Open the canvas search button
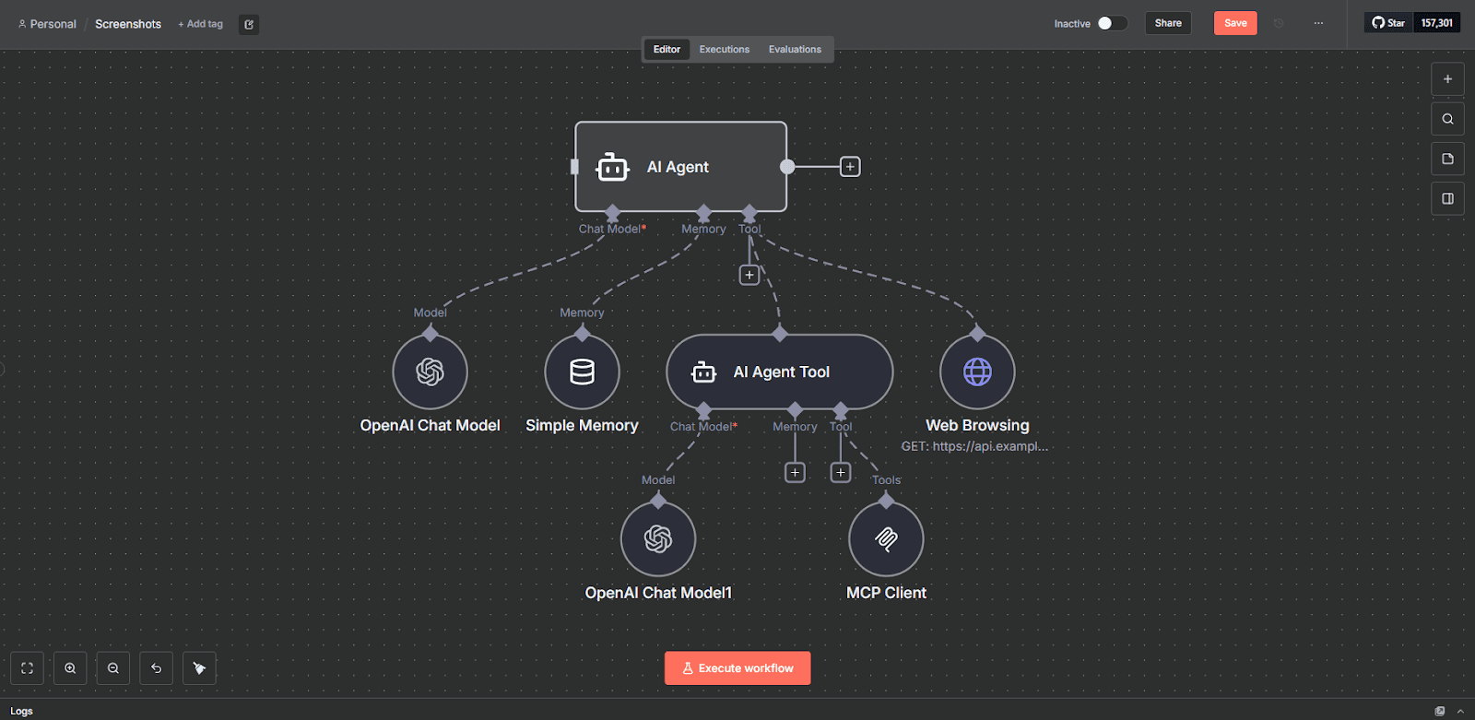Screen dimensions: 1475x720 pos(1447,119)
